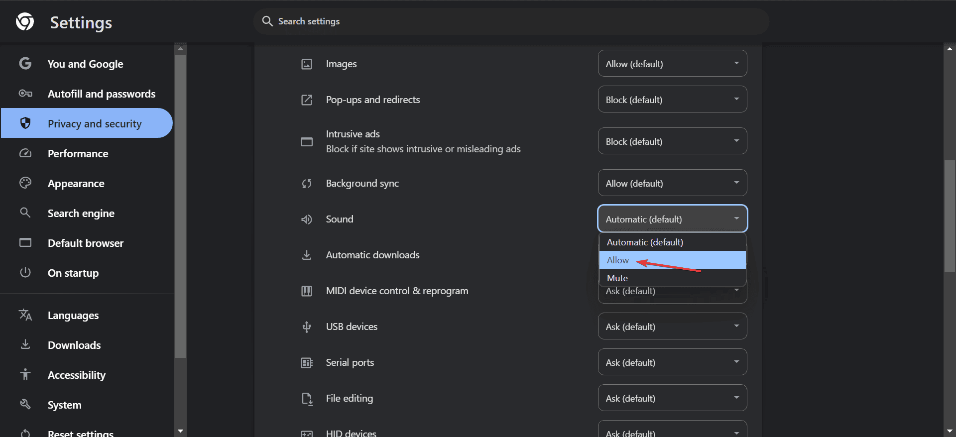The height and width of the screenshot is (437, 956).
Task: Click the Sound speaker icon
Action: click(307, 219)
